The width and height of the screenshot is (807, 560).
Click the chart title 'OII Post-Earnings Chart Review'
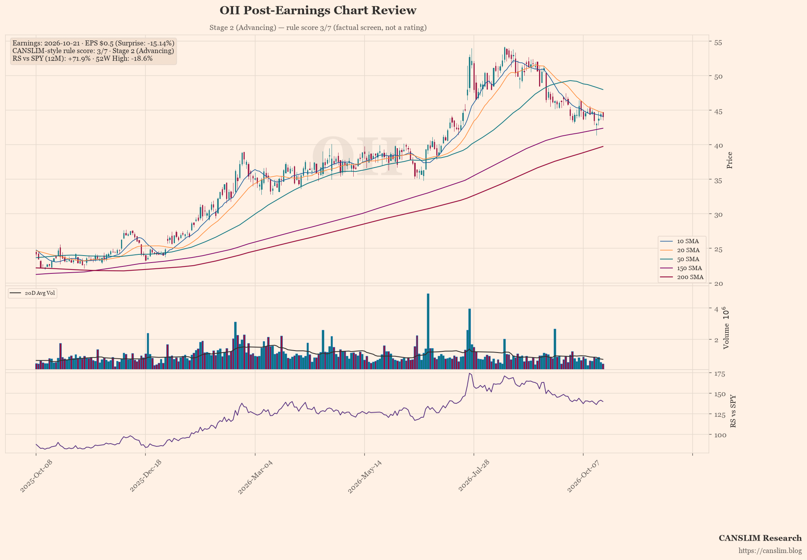pos(318,10)
